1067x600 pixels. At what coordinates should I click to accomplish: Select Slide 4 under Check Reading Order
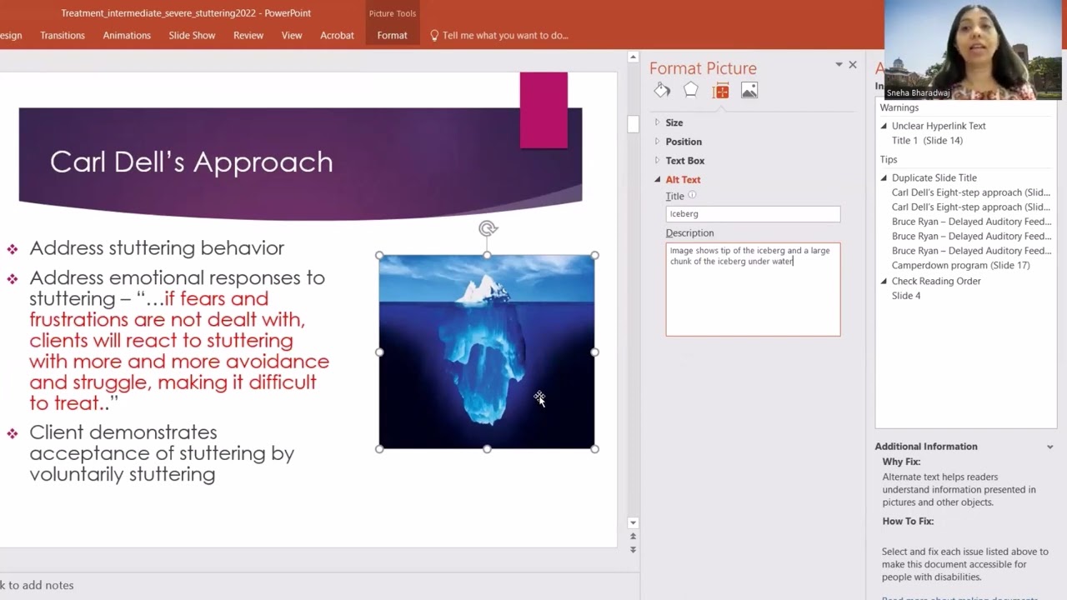coord(906,296)
